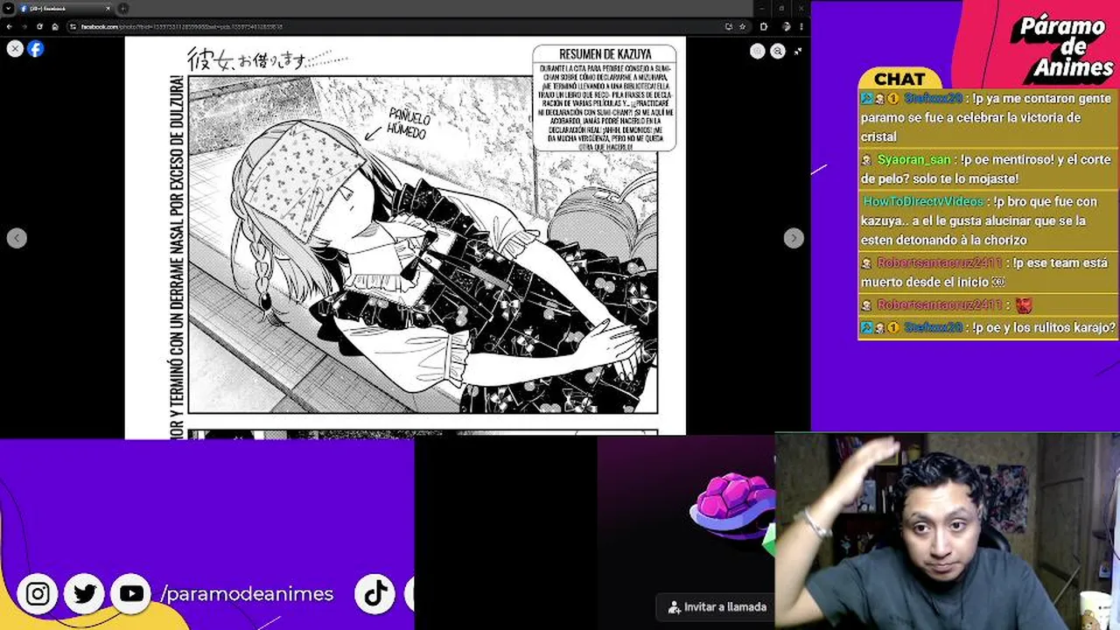The height and width of the screenshot is (630, 1120).
Task: Click the YouTube icon in overlay
Action: (x=132, y=594)
